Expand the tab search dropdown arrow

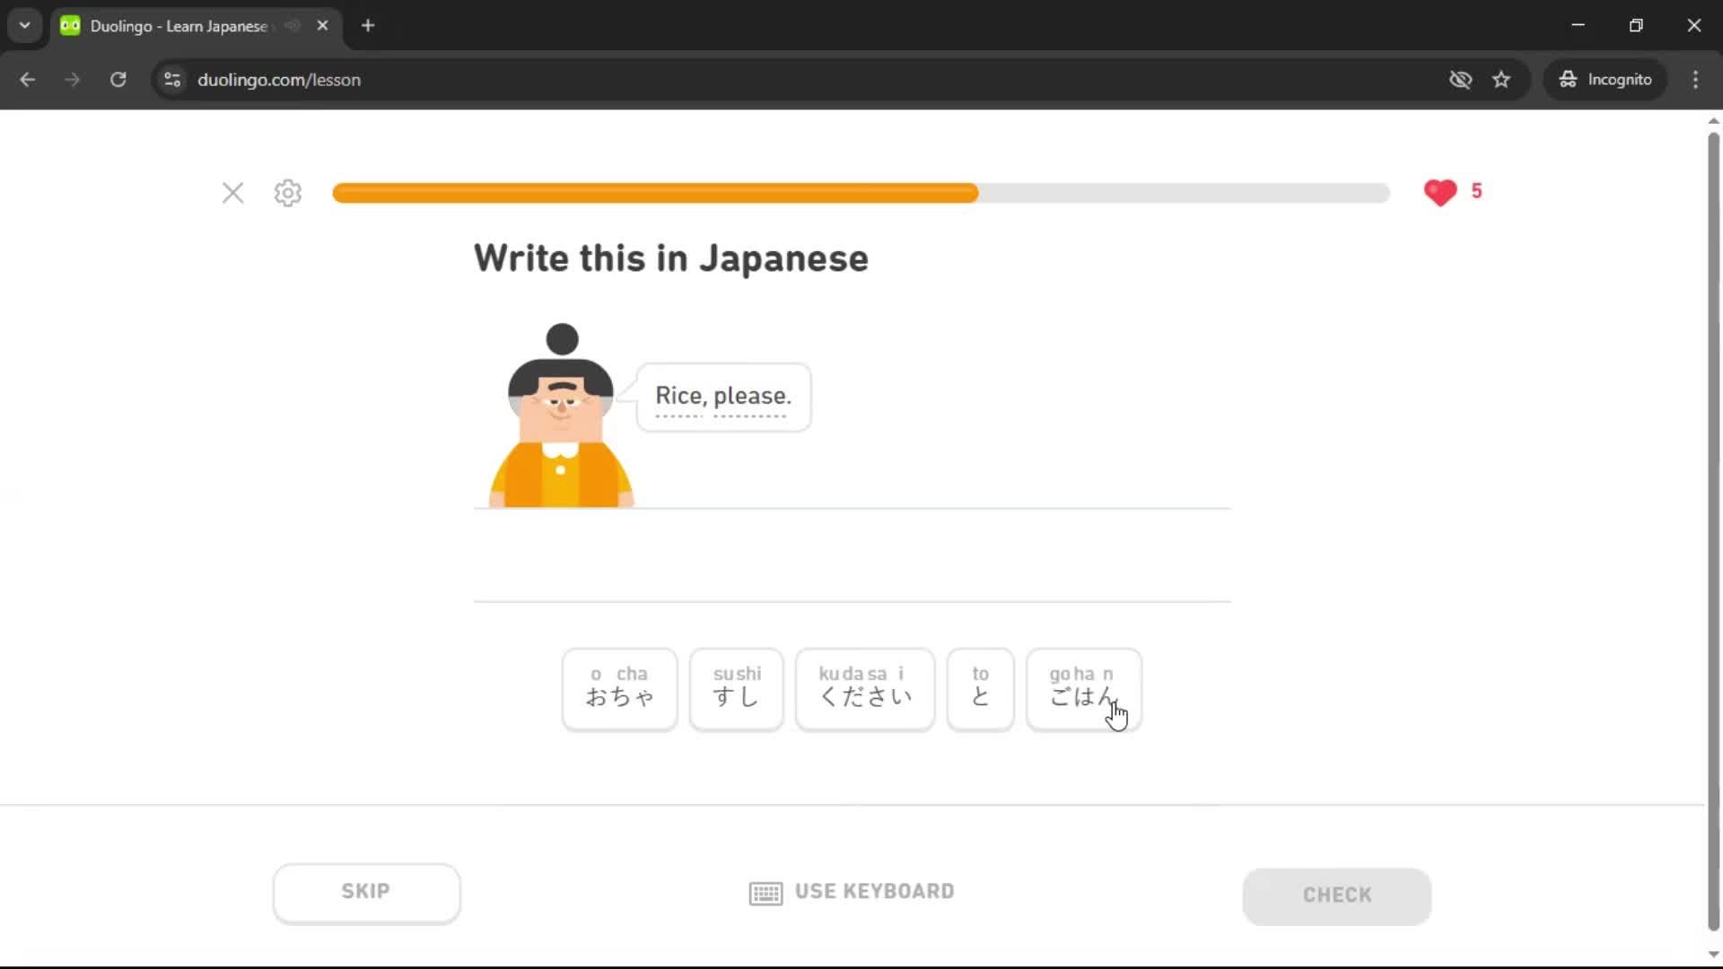point(24,25)
